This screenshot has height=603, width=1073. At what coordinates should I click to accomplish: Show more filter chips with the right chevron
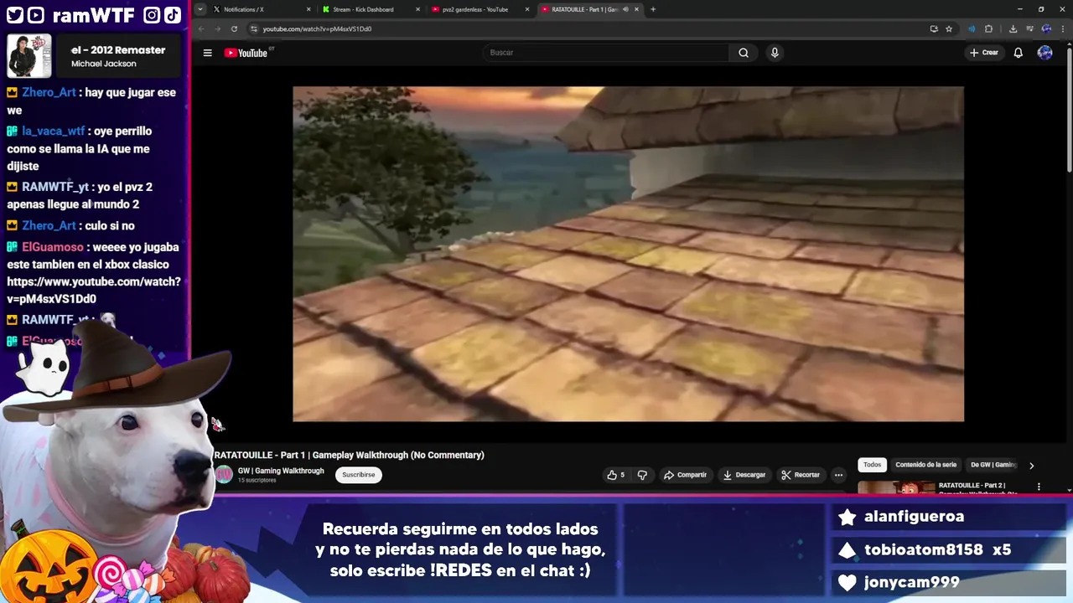click(1031, 465)
